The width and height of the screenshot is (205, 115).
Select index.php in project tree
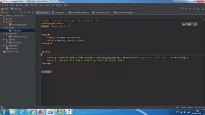[x=12, y=49]
